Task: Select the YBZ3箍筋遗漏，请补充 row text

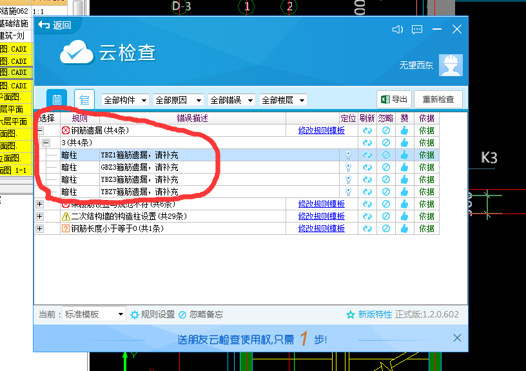Action: coord(139,179)
